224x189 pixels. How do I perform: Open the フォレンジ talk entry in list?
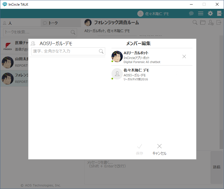(x=14, y=78)
